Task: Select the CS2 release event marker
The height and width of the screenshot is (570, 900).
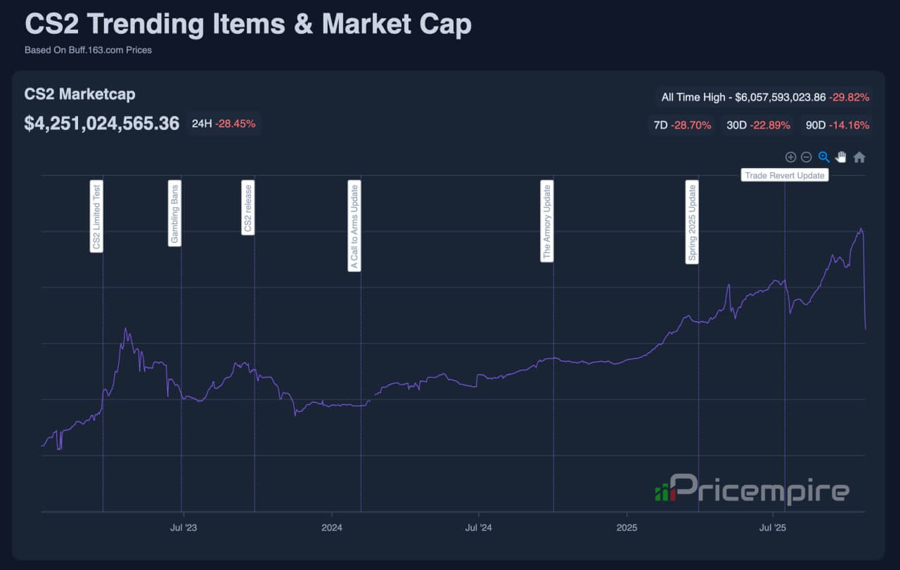Action: 247,207
